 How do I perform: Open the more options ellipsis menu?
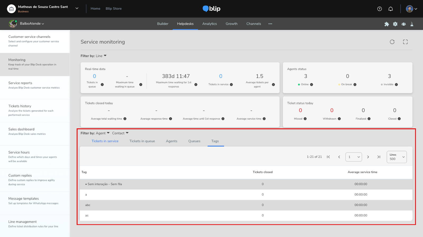(x=270, y=24)
